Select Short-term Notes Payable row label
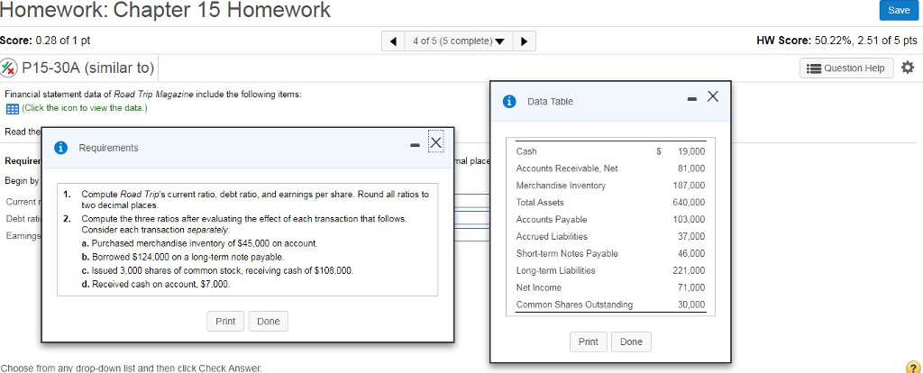 point(567,253)
